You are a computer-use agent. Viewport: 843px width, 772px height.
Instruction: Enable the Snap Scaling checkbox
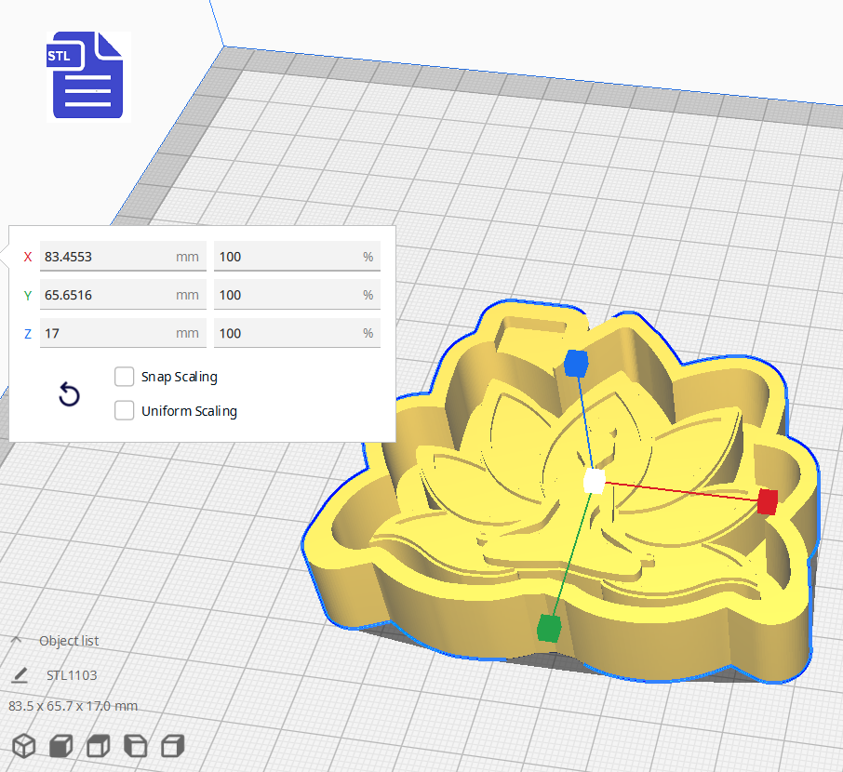tap(124, 377)
